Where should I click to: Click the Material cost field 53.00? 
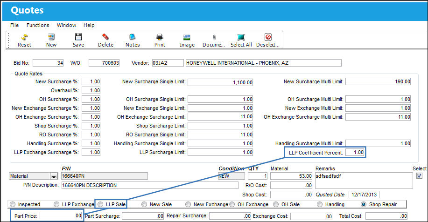[291, 176]
